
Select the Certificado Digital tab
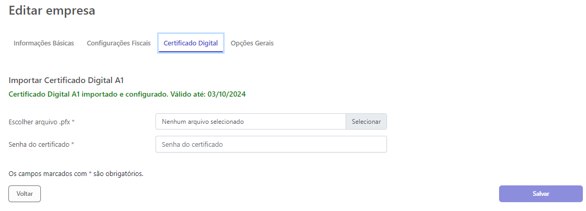(x=191, y=43)
